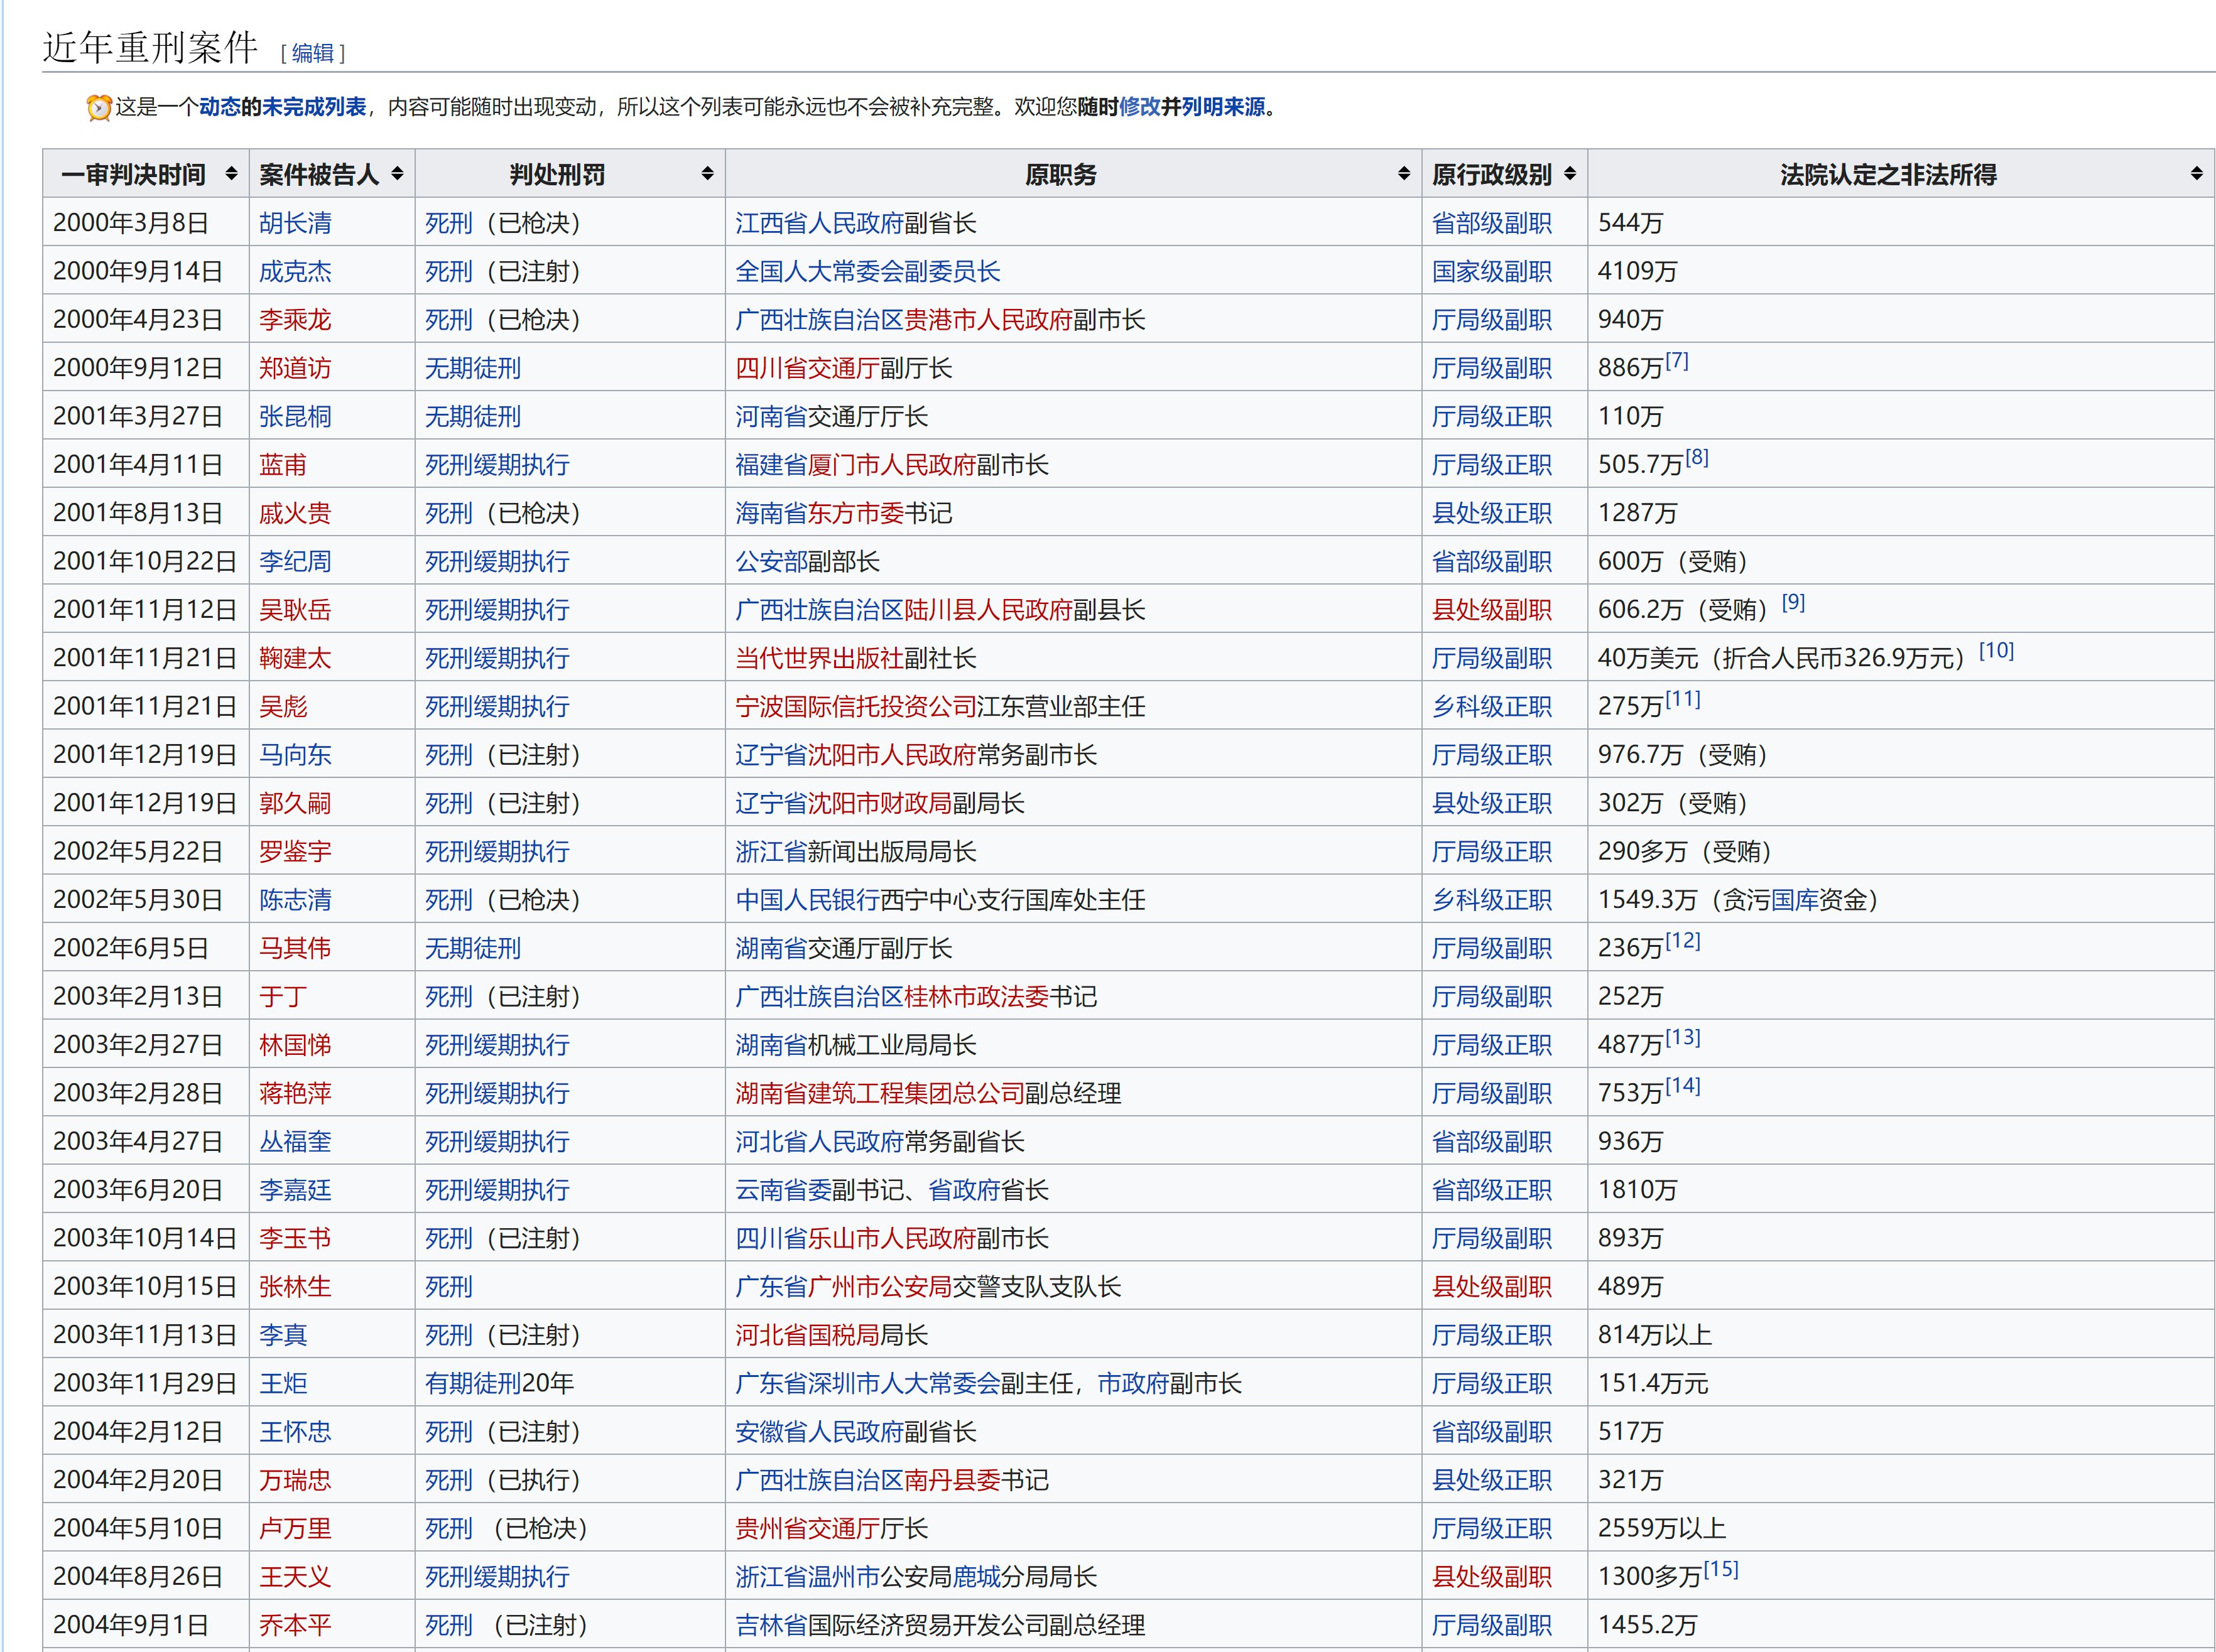Viewport: 2216px width, 1652px height.
Task: Open 全国人大常委会副委员长 link
Action: [867, 271]
